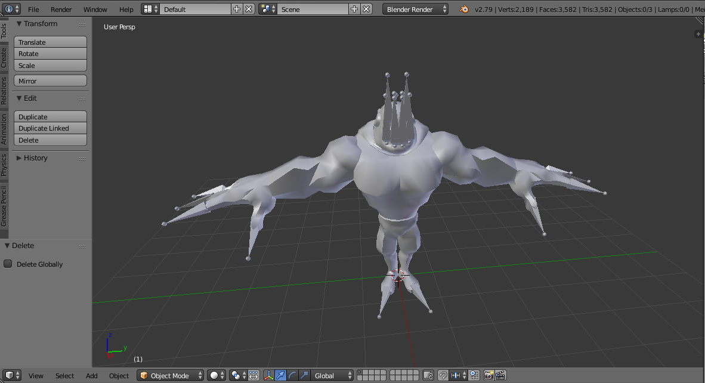Toggle snap align rotation with target
The width and height of the screenshot is (705, 383).
pyautogui.click(x=474, y=375)
